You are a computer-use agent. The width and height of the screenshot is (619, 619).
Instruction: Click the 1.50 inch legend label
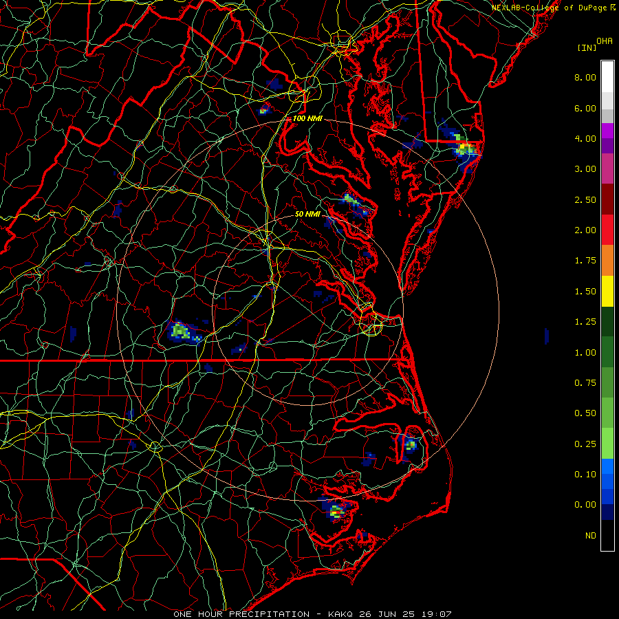(x=585, y=292)
